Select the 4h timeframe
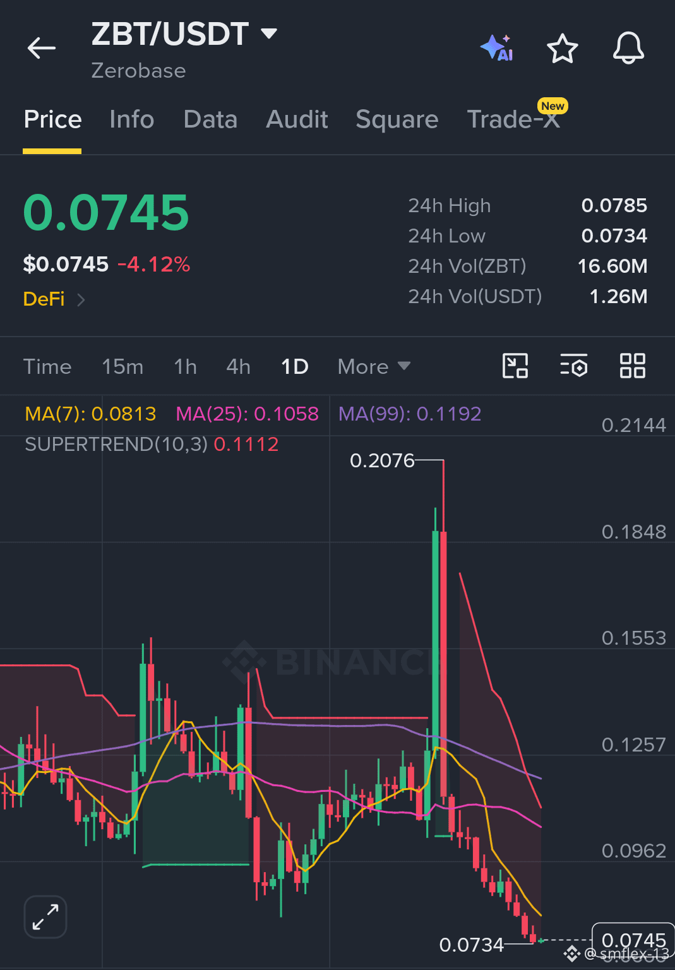Viewport: 675px width, 970px height. coord(238,366)
